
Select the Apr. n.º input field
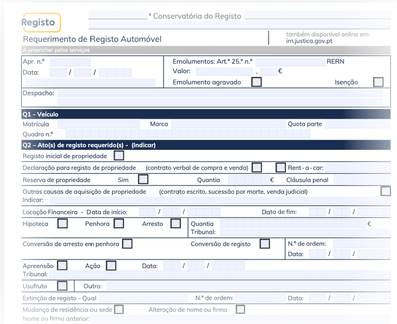click(x=70, y=62)
